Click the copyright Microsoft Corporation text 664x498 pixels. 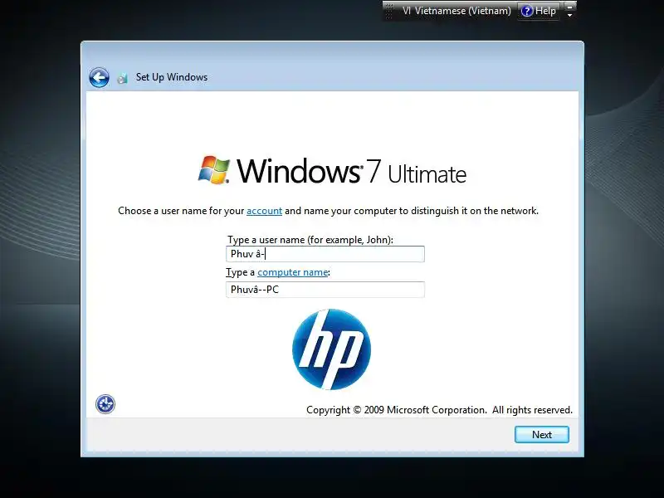point(439,410)
